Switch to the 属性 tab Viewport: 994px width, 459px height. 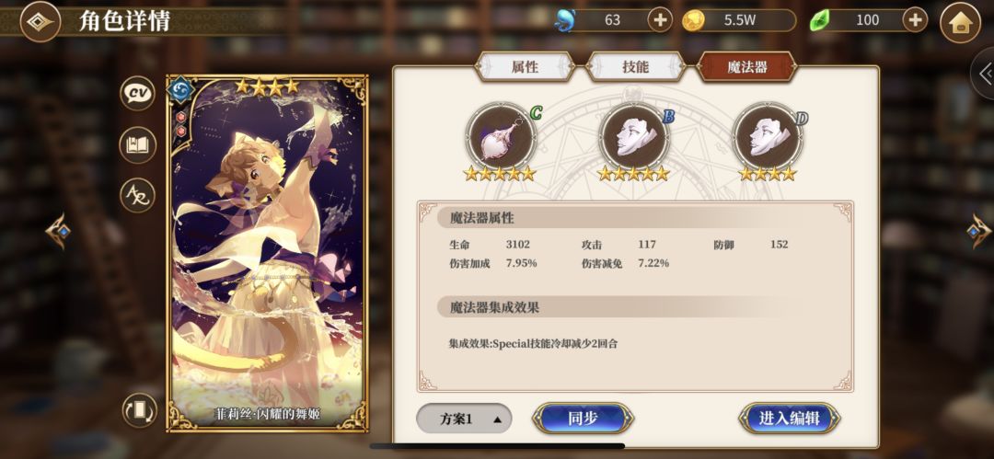point(525,66)
